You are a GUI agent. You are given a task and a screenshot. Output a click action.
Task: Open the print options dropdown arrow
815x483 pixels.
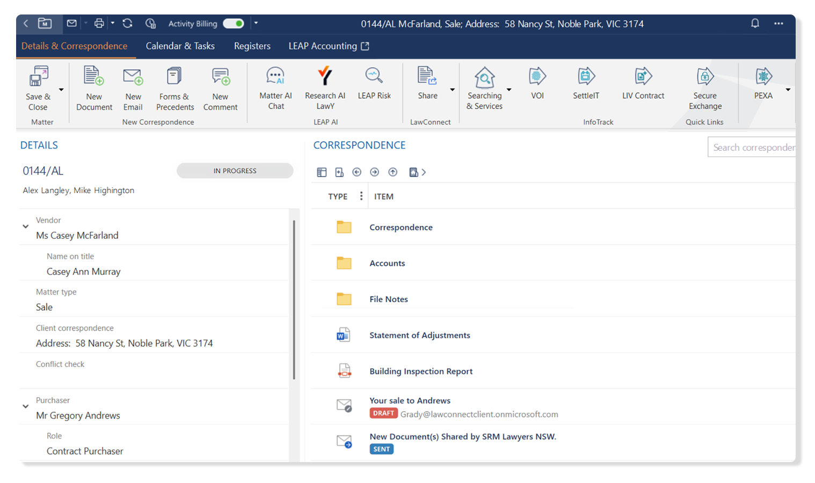113,23
